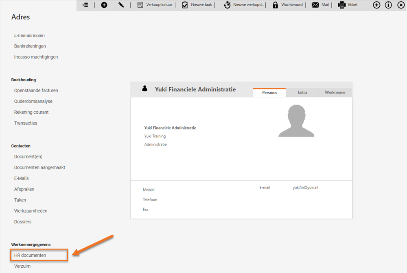Viewport: 407px width, 273px height.
Task: Print an Etiket using printer icon
Action: 348,5
